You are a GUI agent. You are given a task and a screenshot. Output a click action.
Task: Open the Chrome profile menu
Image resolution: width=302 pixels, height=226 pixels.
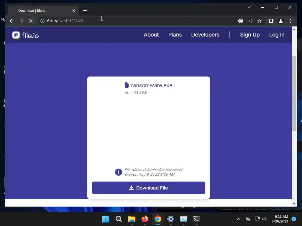coord(281,21)
